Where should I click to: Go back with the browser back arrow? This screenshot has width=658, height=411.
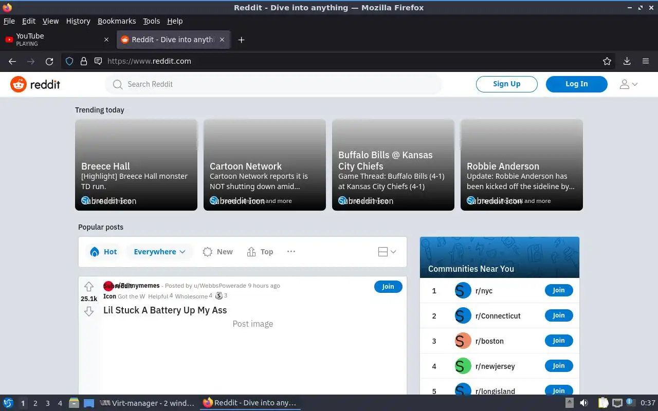pyautogui.click(x=12, y=61)
